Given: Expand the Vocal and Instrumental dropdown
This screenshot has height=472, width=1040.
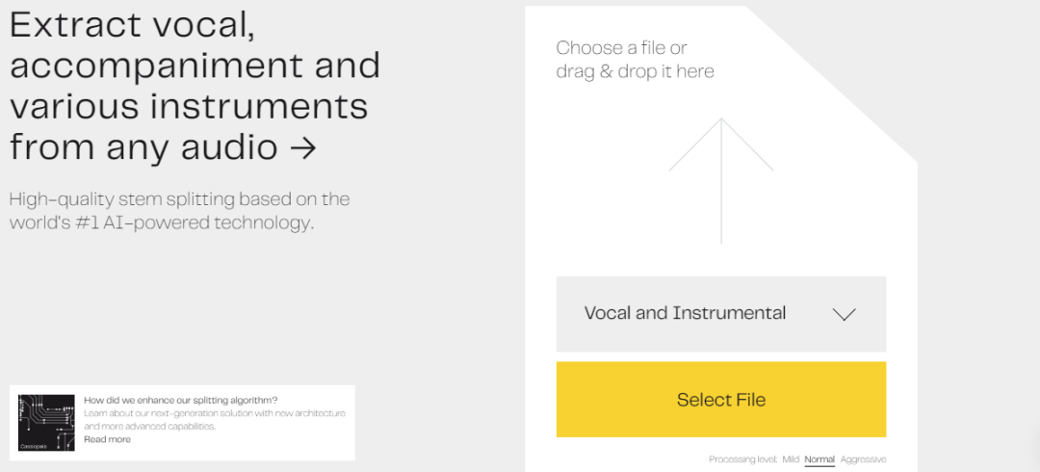Looking at the screenshot, I should click(720, 314).
